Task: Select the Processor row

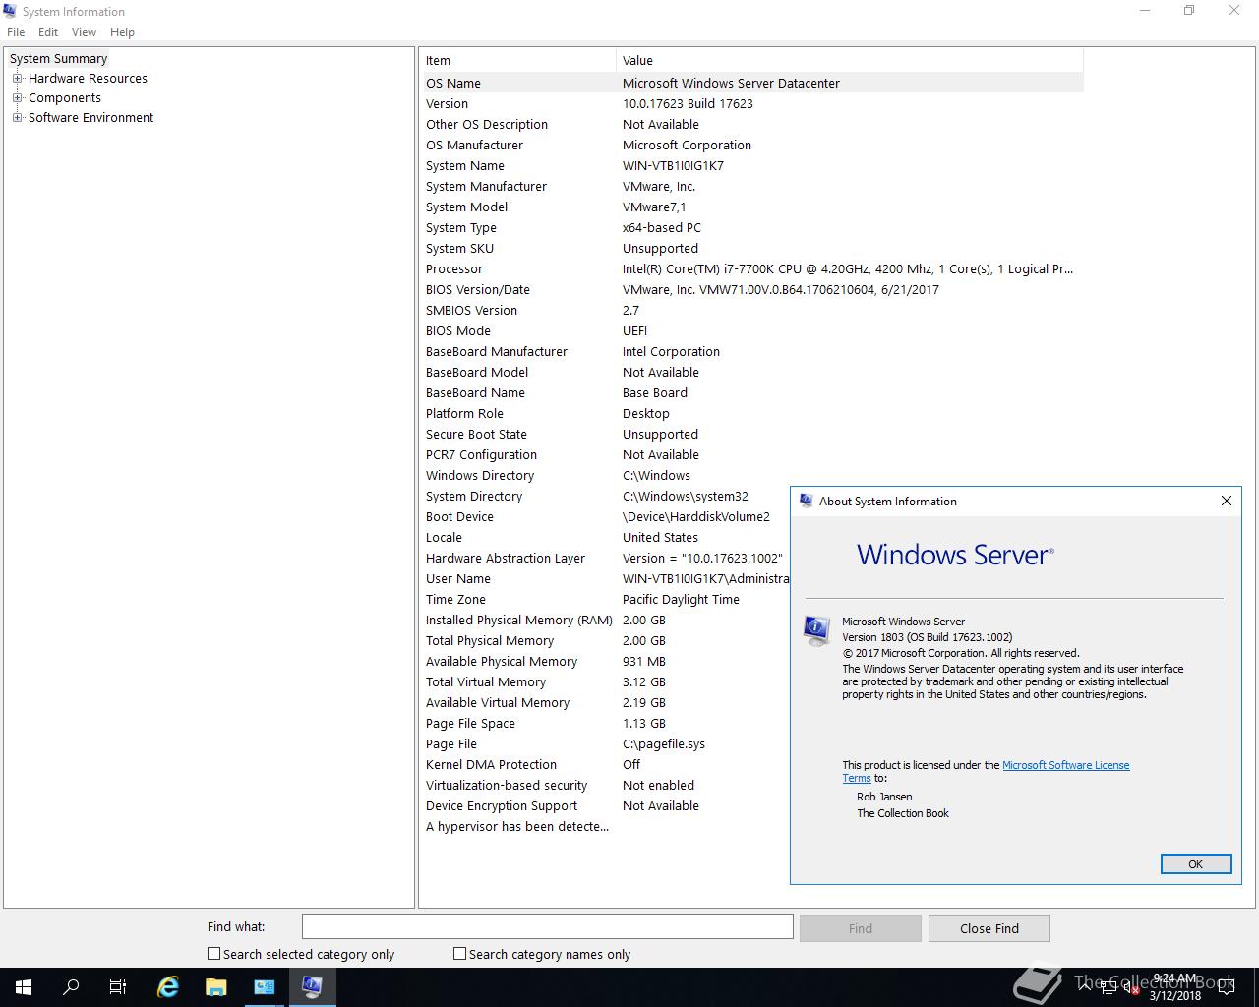Action: point(753,268)
